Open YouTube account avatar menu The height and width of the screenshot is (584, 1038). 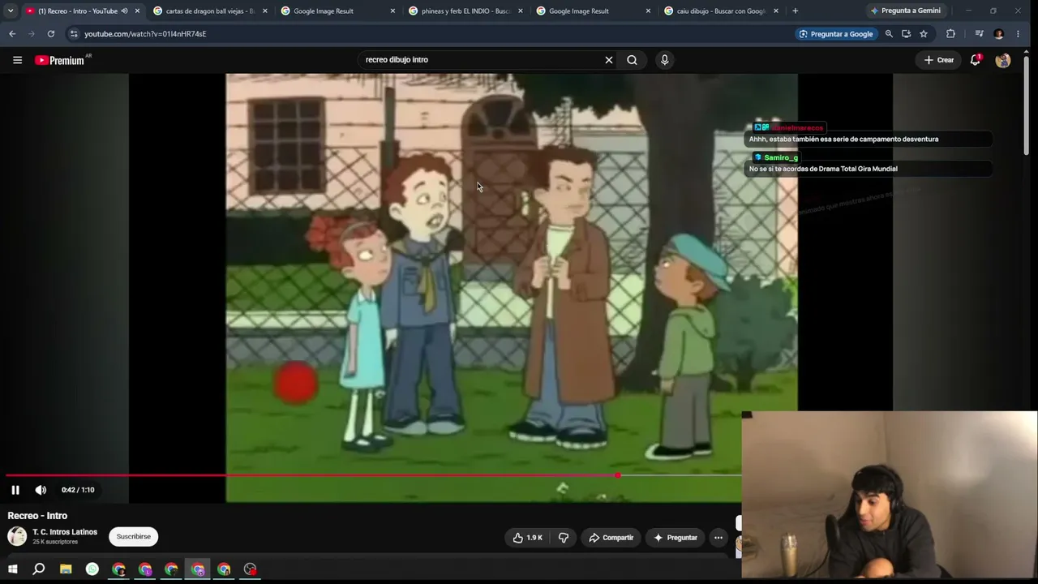click(x=1003, y=60)
